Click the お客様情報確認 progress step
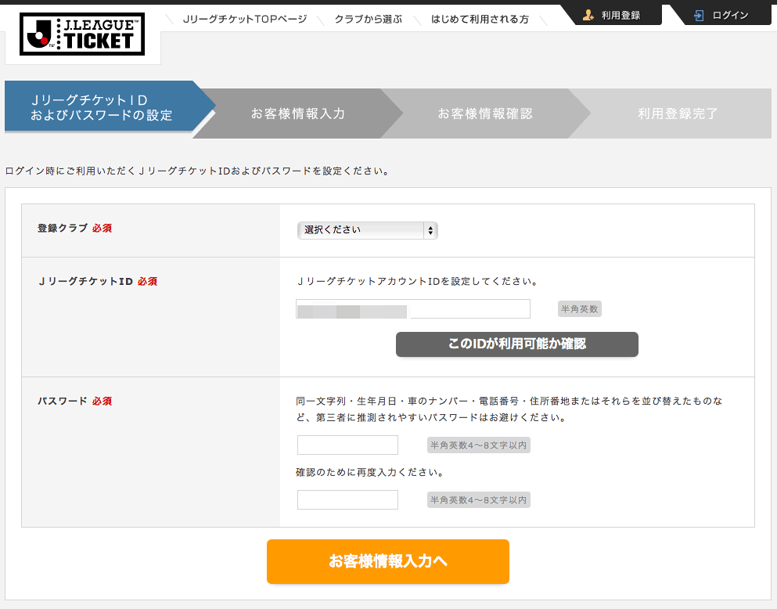The width and height of the screenshot is (777, 609). pos(485,114)
